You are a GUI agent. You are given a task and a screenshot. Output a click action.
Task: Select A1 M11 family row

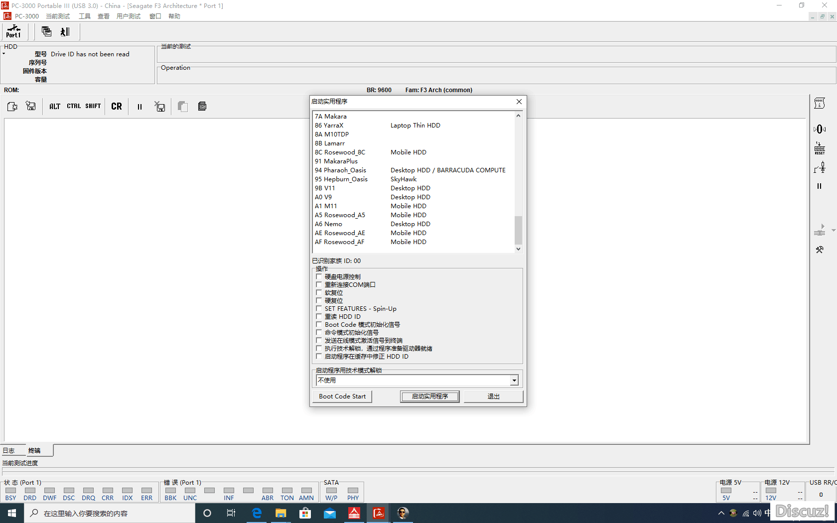click(414, 206)
